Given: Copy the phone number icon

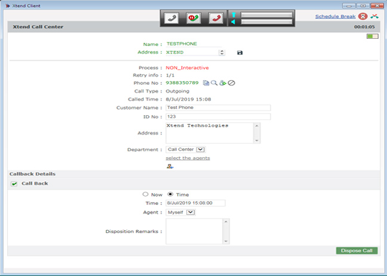Looking at the screenshot, I should pyautogui.click(x=206, y=83).
